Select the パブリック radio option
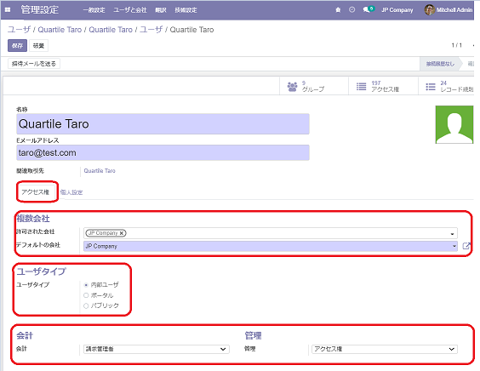The image size is (480, 371). pos(86,305)
